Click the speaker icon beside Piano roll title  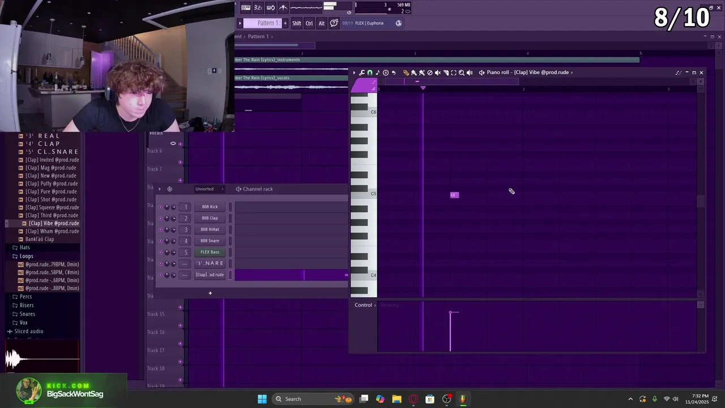pos(481,73)
